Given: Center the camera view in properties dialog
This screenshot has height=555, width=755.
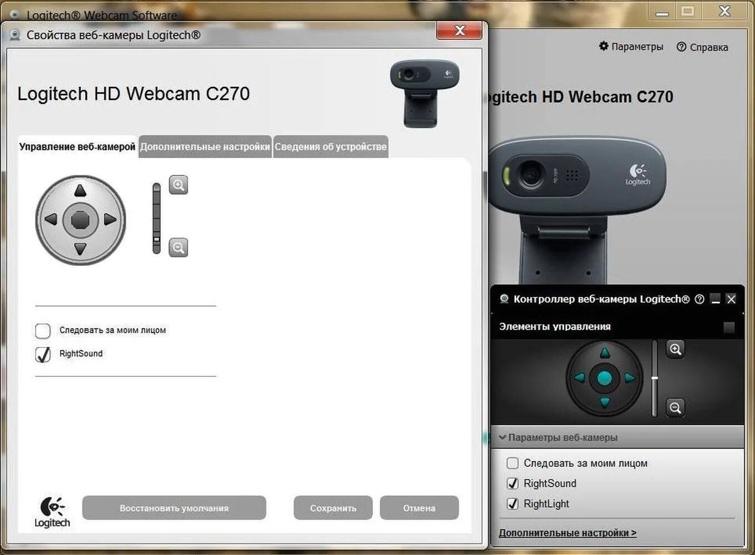Looking at the screenshot, I should coord(80,220).
